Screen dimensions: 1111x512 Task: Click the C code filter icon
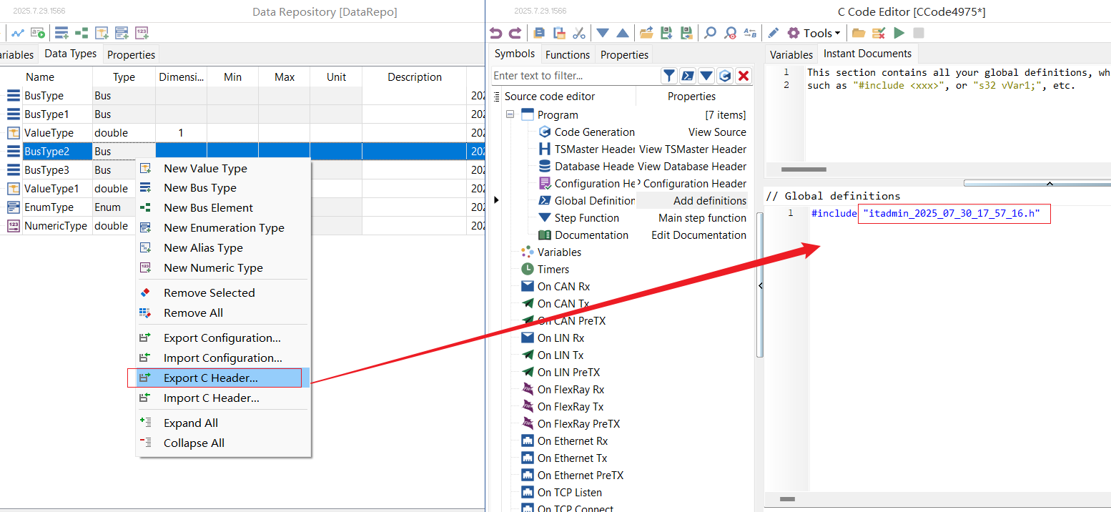[x=725, y=76]
